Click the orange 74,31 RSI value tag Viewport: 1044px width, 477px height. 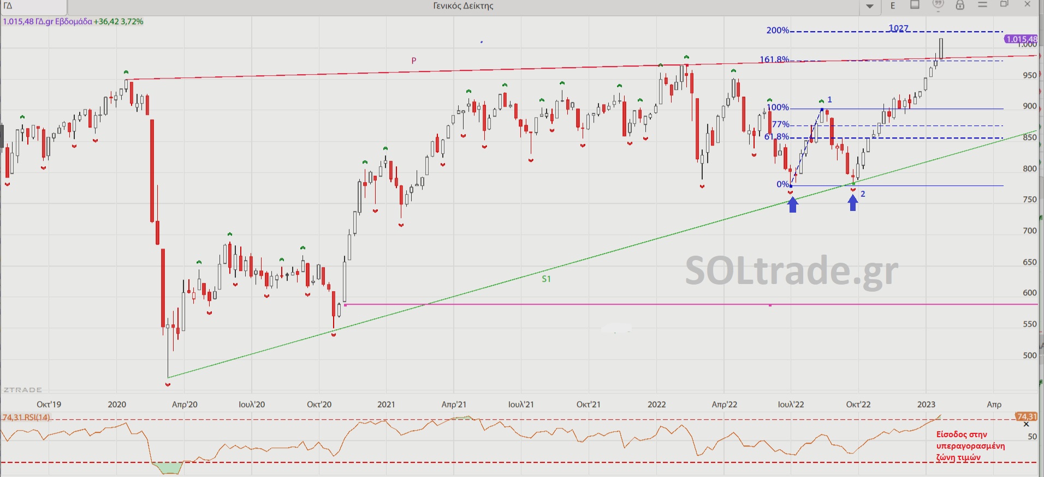click(x=1026, y=416)
